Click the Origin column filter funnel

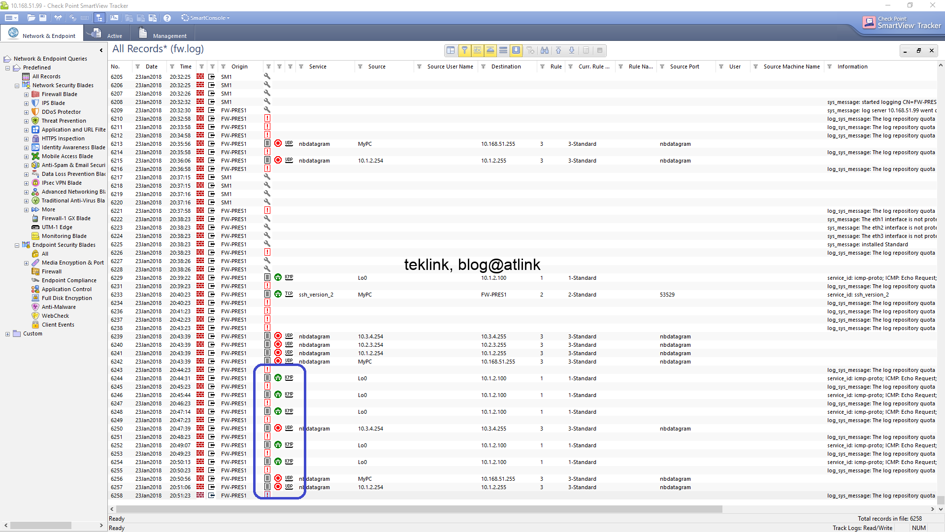click(224, 66)
